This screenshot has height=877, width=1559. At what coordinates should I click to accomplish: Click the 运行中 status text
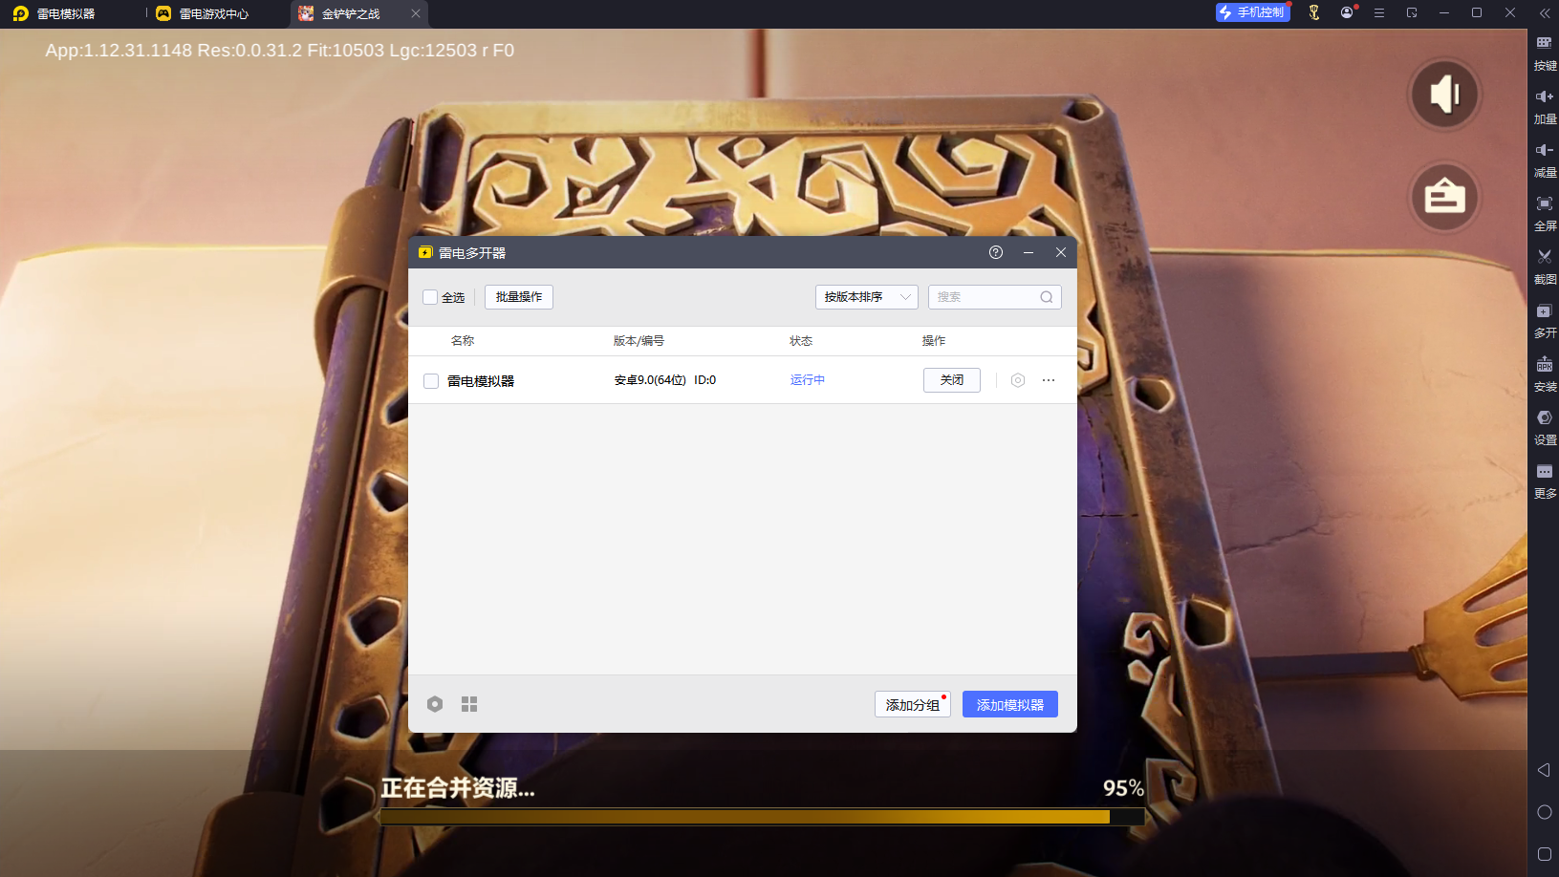(x=808, y=380)
